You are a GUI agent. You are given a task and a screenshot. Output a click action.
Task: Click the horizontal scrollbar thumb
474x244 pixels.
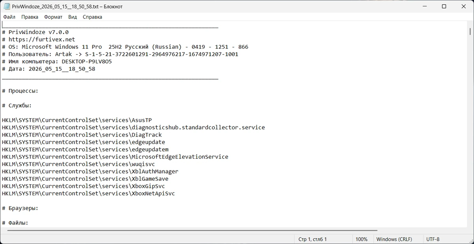pyautogui.click(x=192, y=231)
